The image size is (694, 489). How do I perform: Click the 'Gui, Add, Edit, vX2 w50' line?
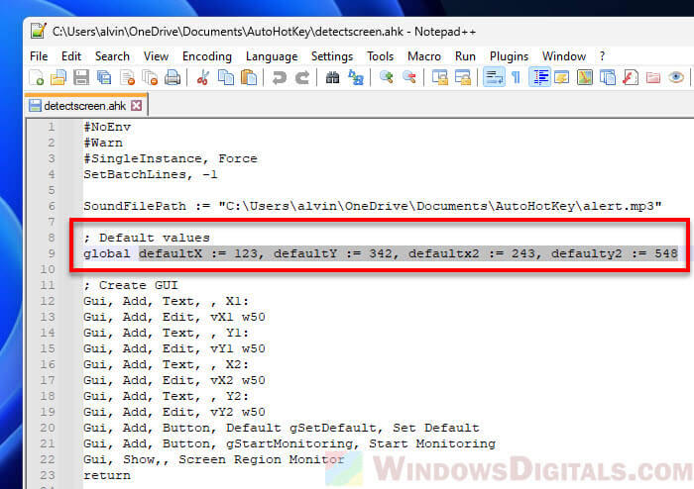pos(174,380)
